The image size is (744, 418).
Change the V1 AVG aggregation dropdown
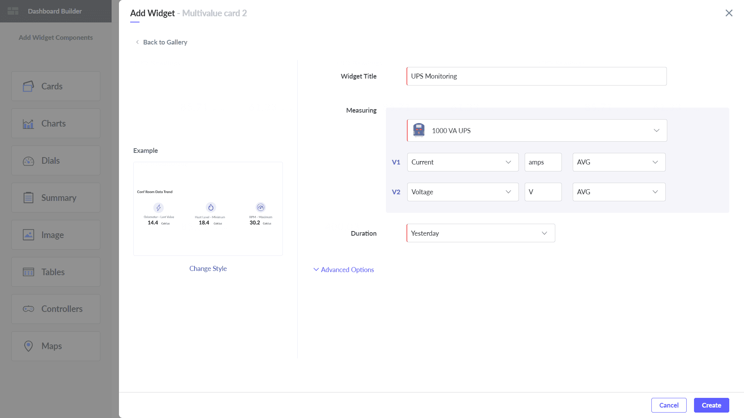point(619,162)
